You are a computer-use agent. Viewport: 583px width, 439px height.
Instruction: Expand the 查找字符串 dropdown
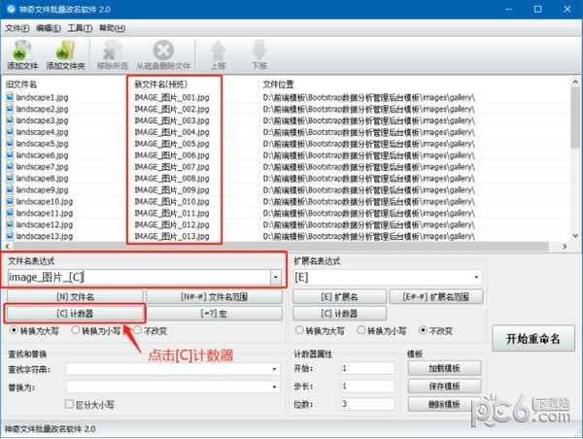[x=274, y=369]
